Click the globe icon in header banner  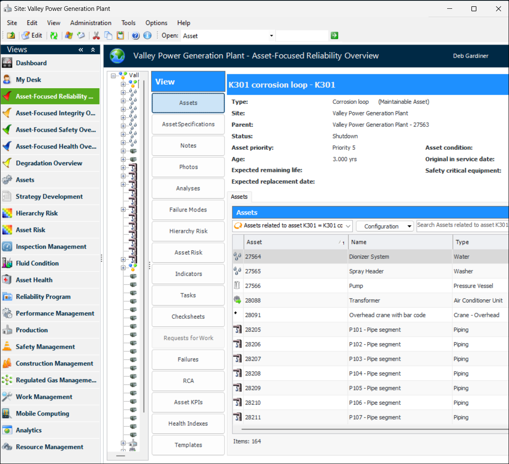tap(117, 56)
